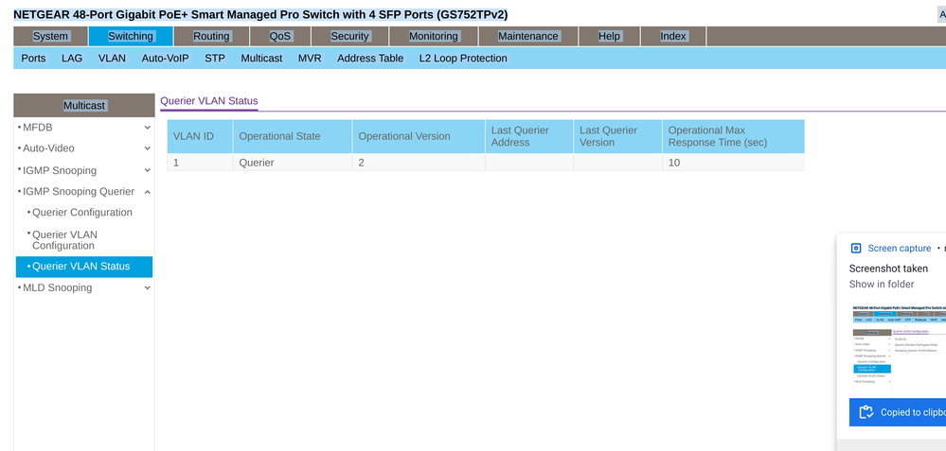Go to L2 Loop Protection submenu
The image size is (946, 451).
tap(463, 59)
